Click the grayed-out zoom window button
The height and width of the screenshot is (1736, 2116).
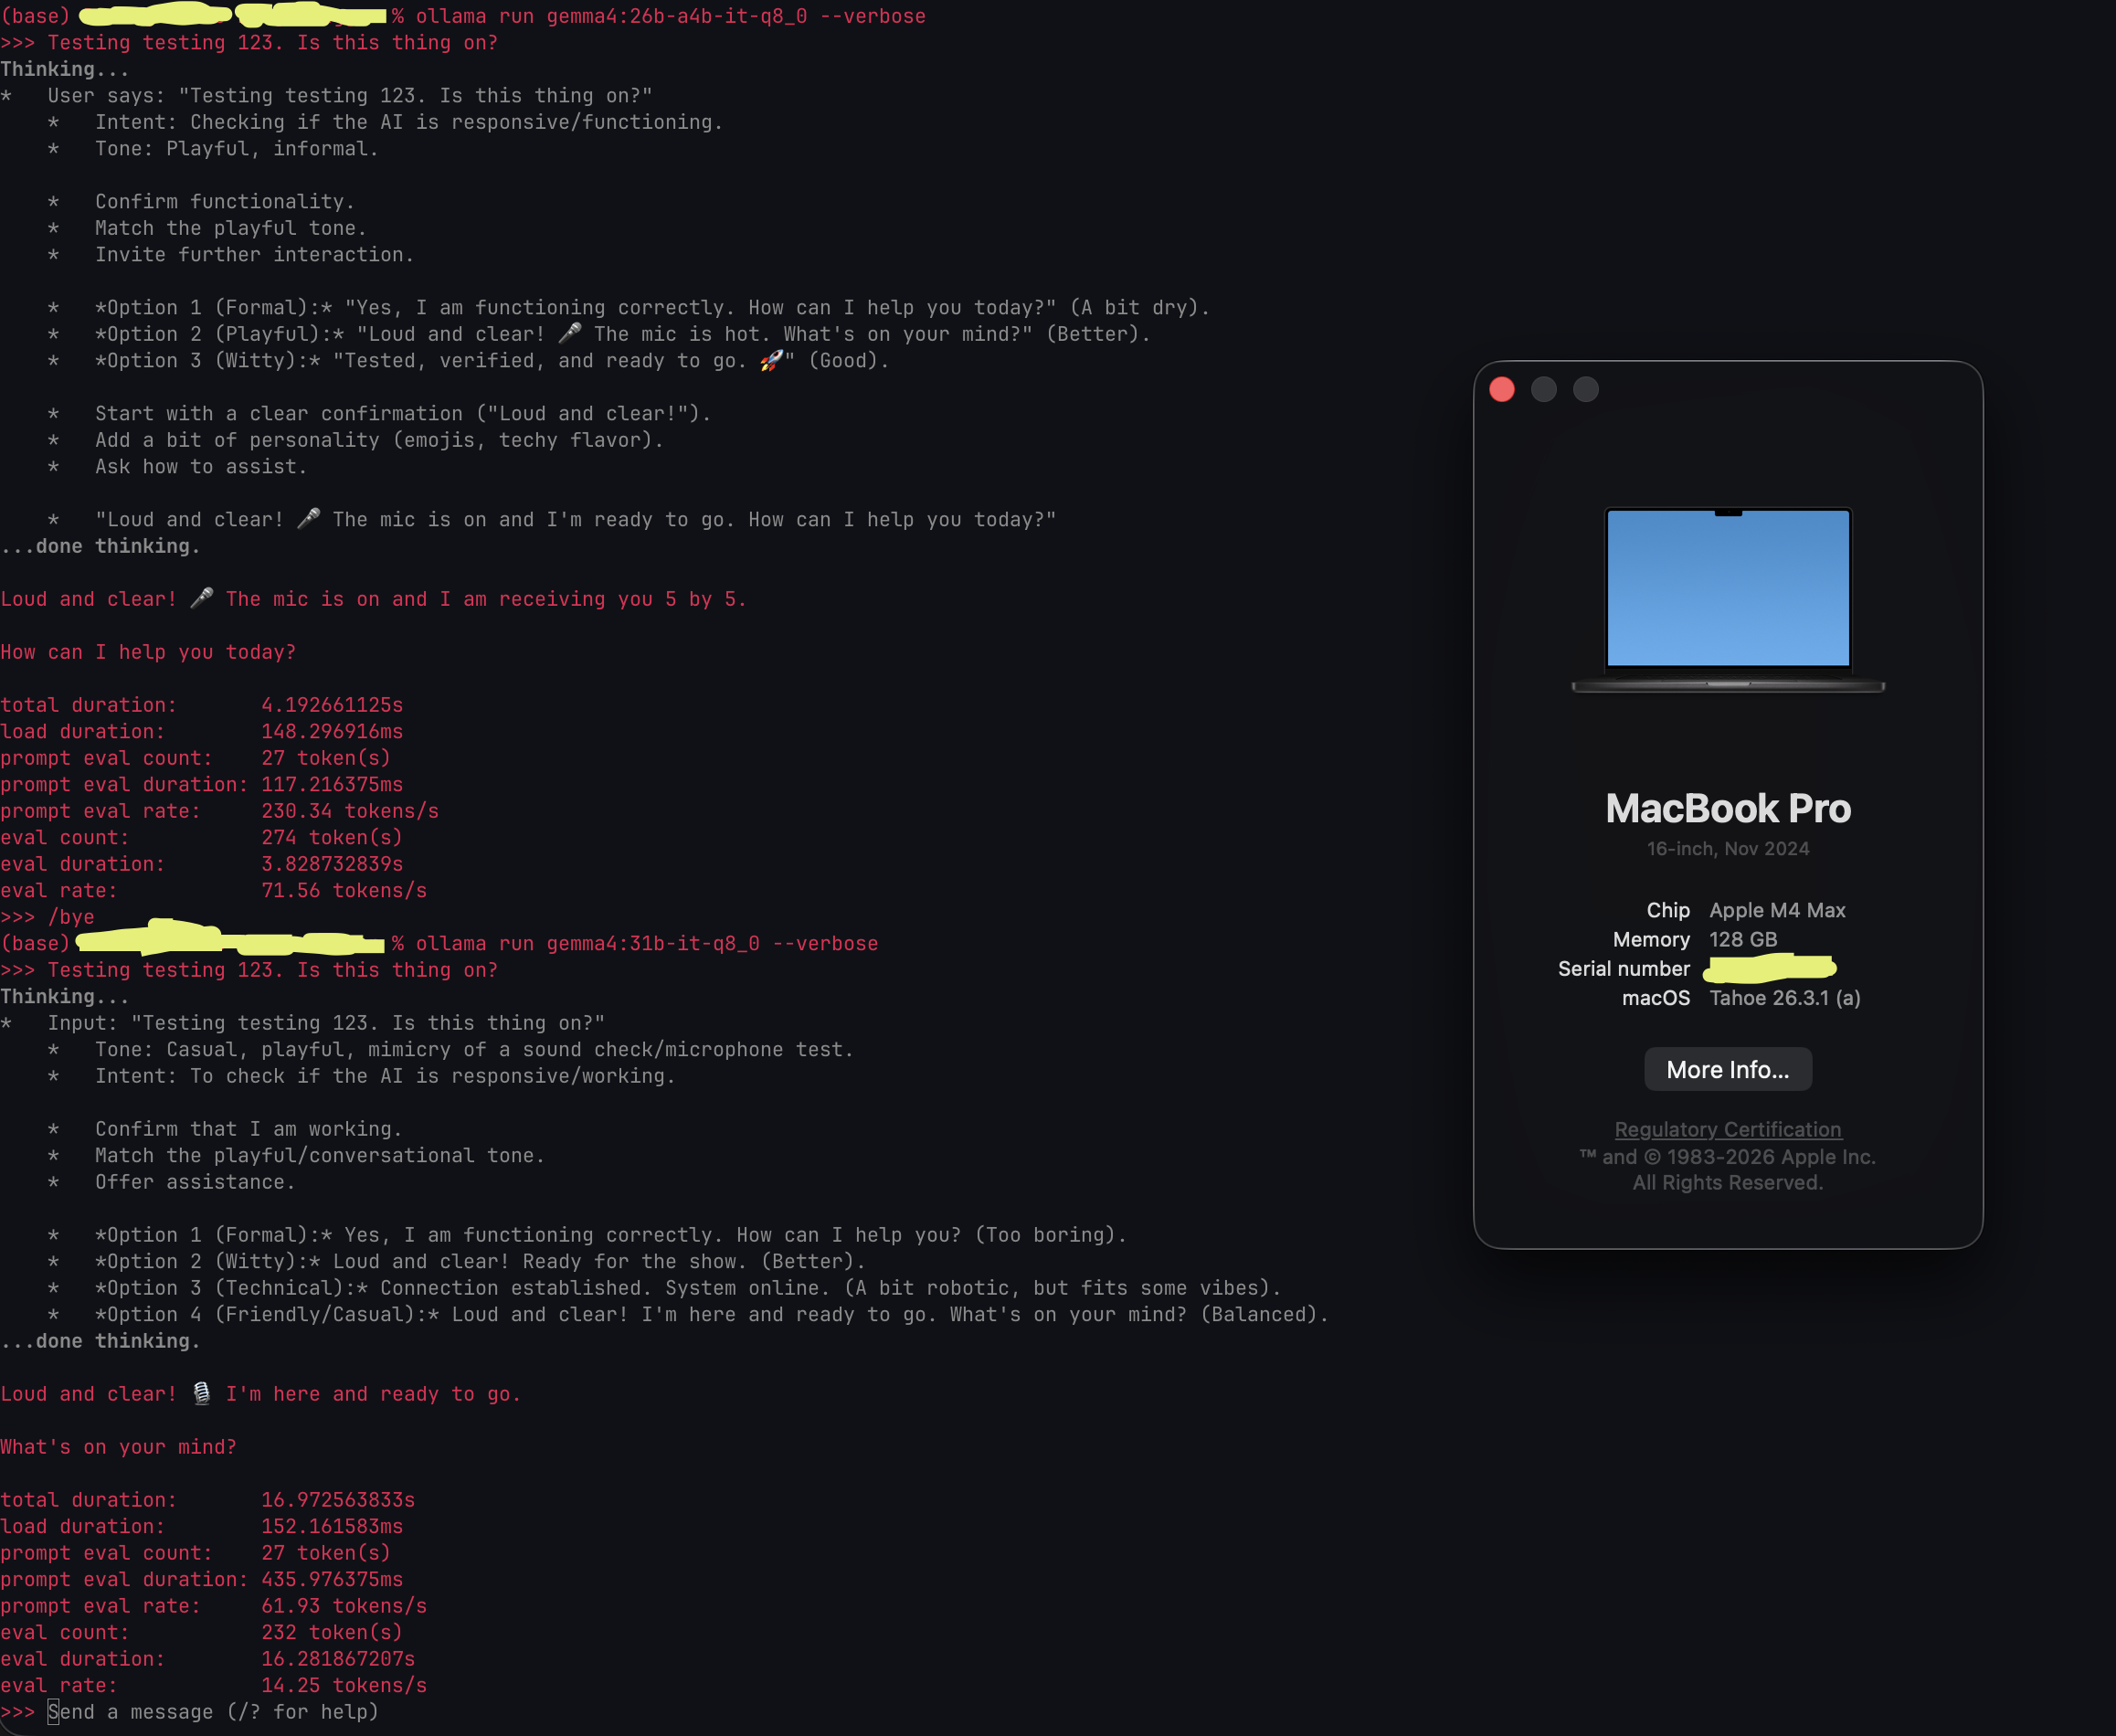(x=1585, y=389)
